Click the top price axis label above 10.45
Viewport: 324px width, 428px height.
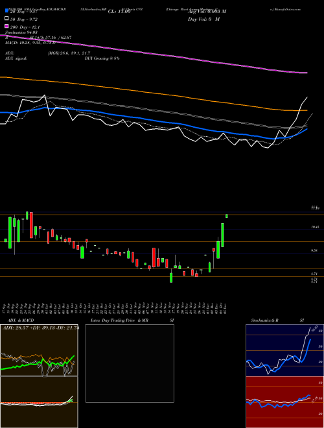(316, 208)
